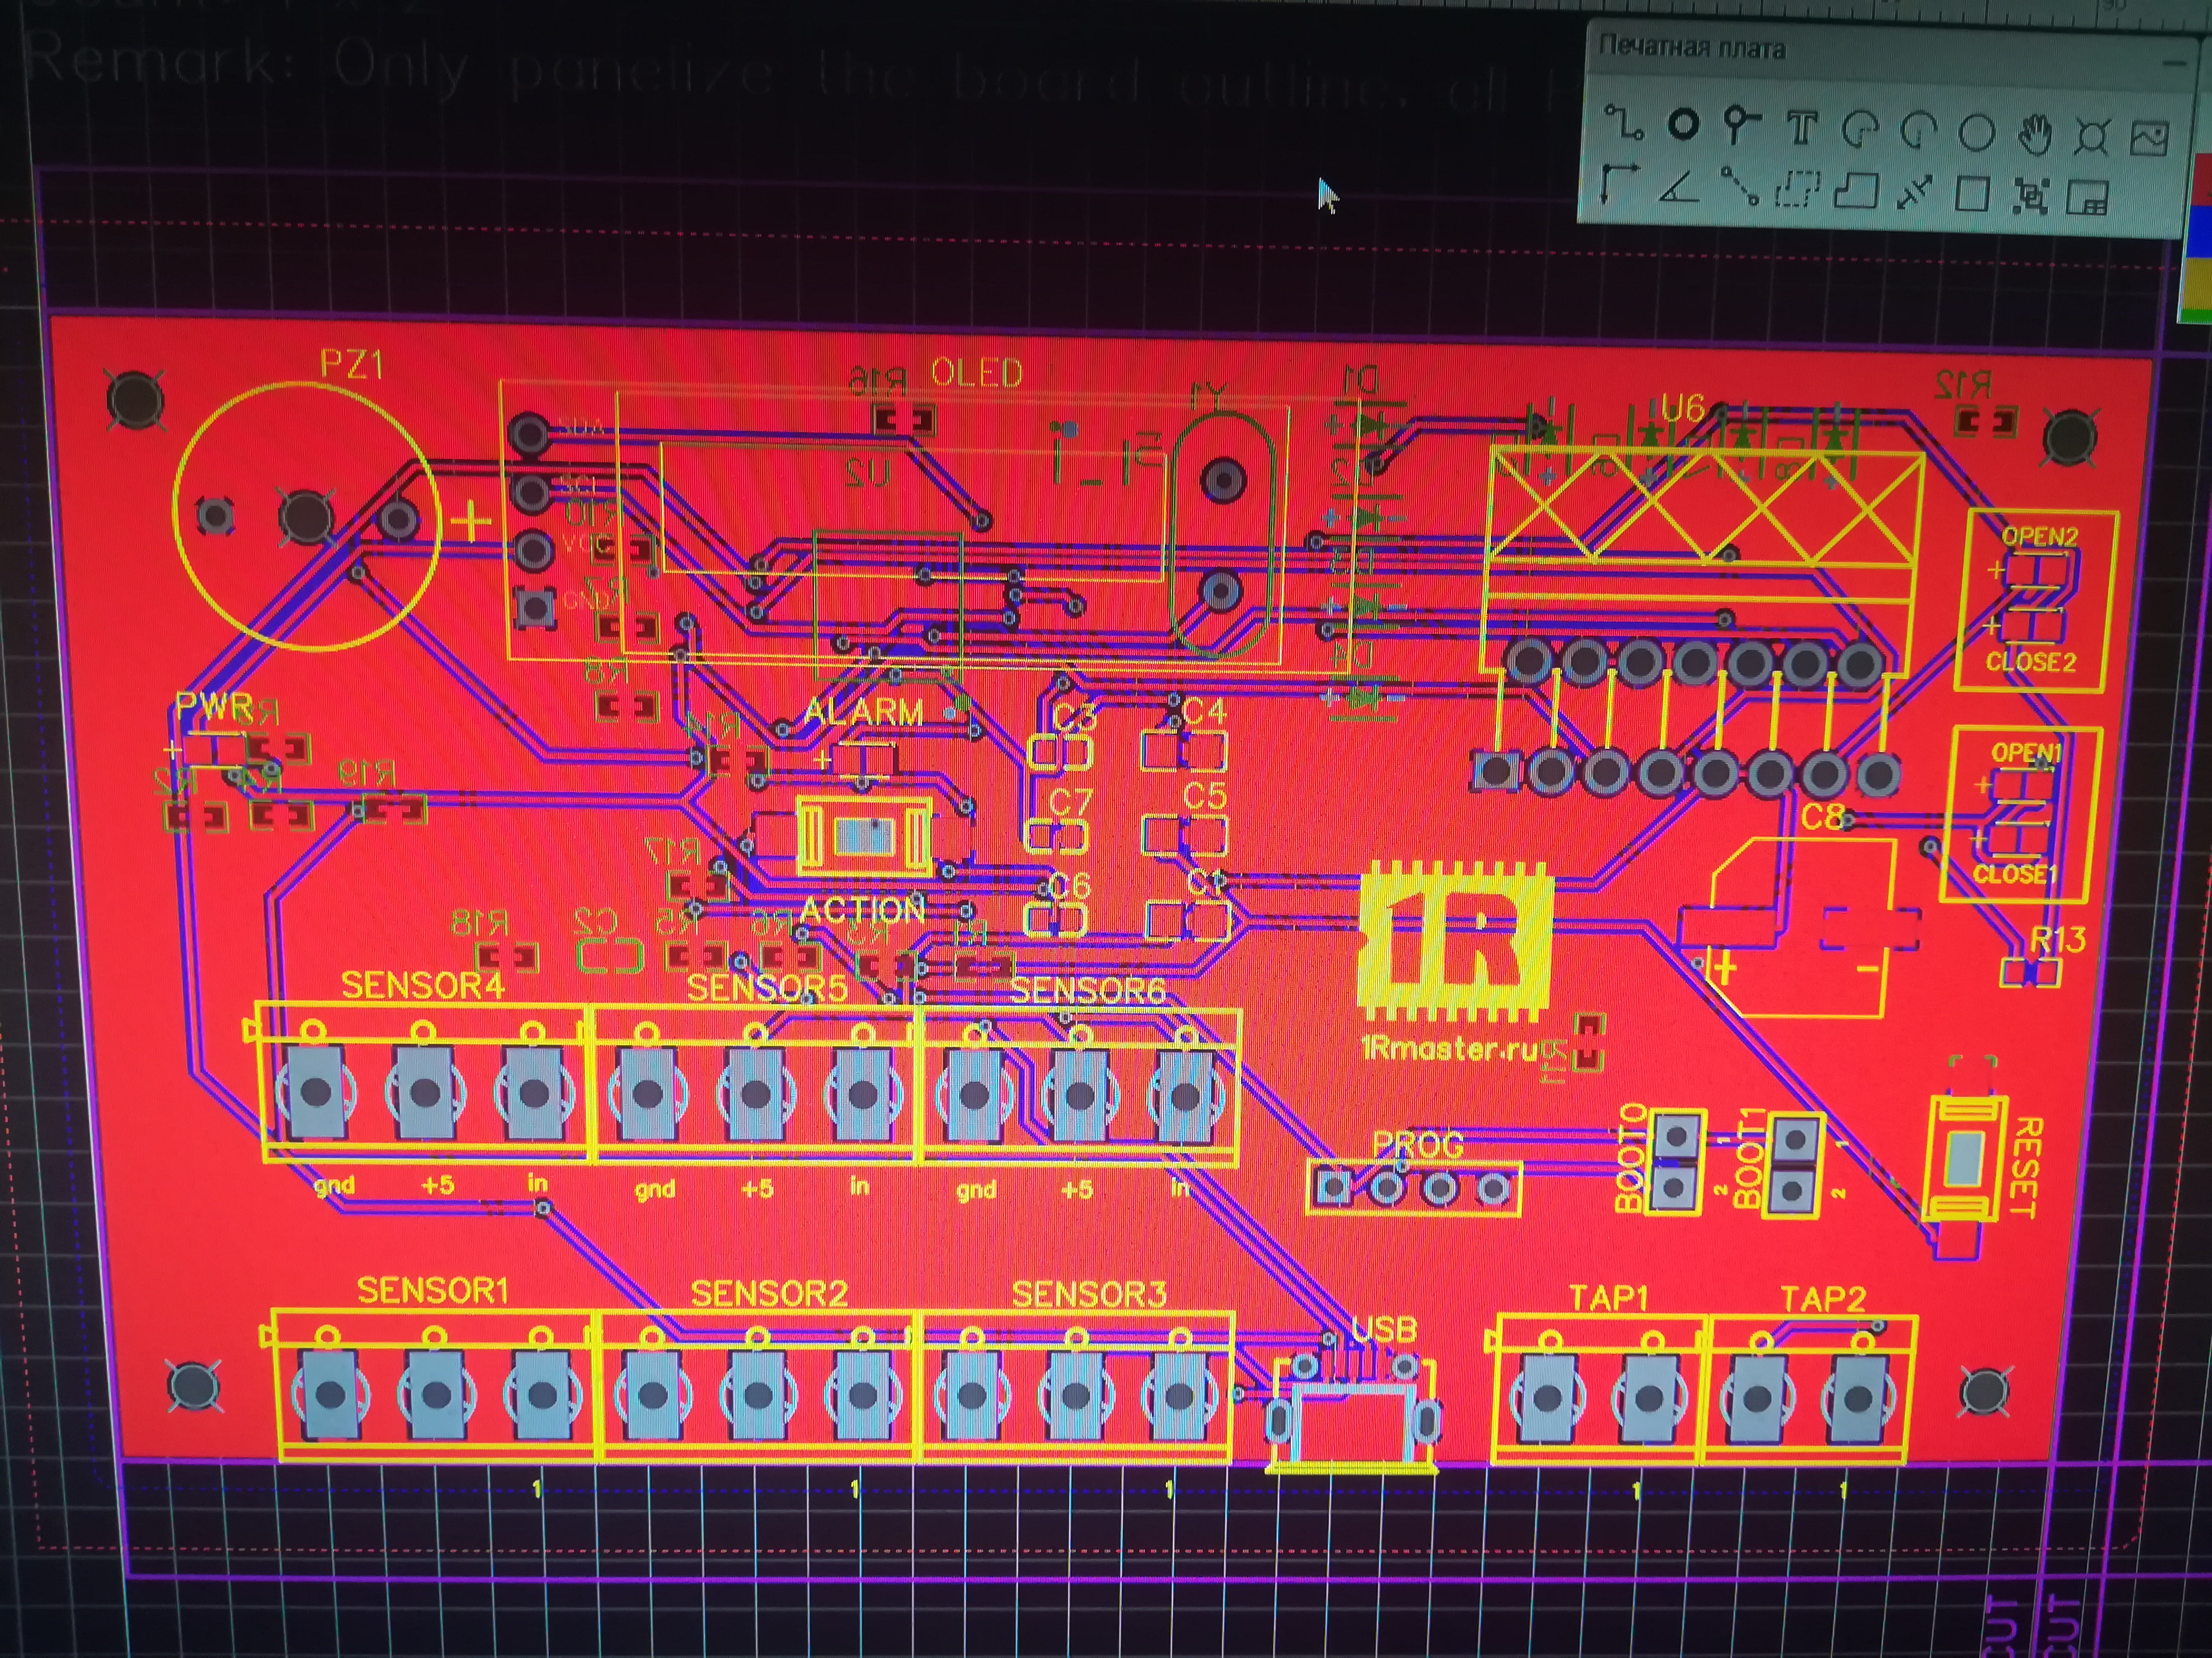Viewport: 2212px width, 1658px height.
Task: Select the Text tool
Action: pos(1801,129)
